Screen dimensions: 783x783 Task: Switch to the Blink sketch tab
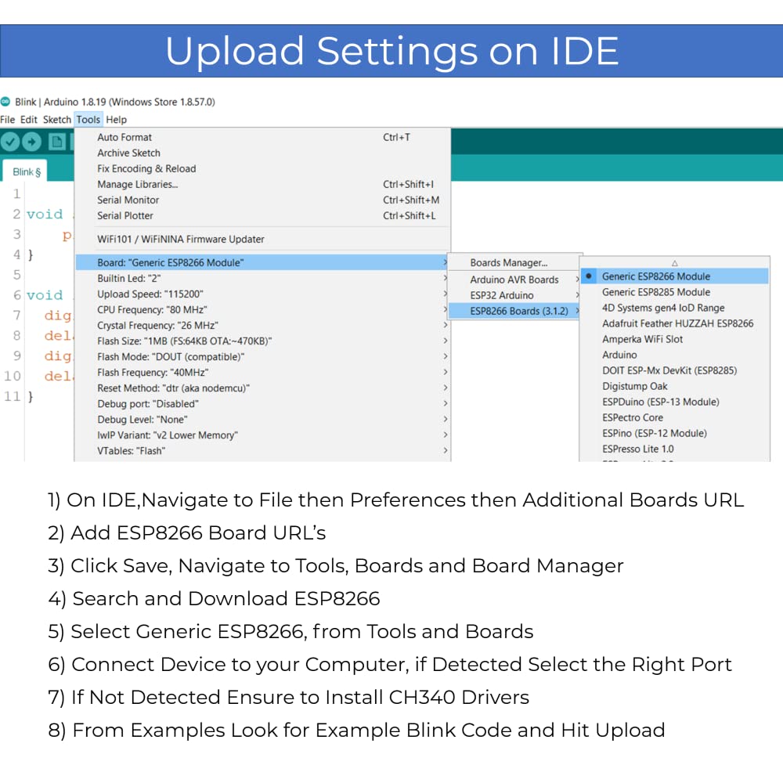pos(26,171)
